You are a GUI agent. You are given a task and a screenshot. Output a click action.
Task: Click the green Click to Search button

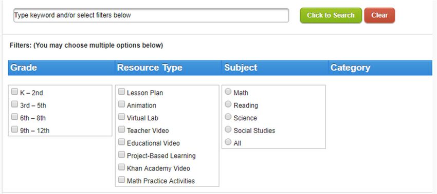[331, 15]
